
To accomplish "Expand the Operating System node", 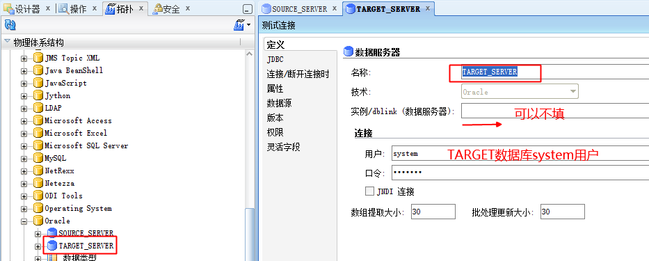I will 24,209.
